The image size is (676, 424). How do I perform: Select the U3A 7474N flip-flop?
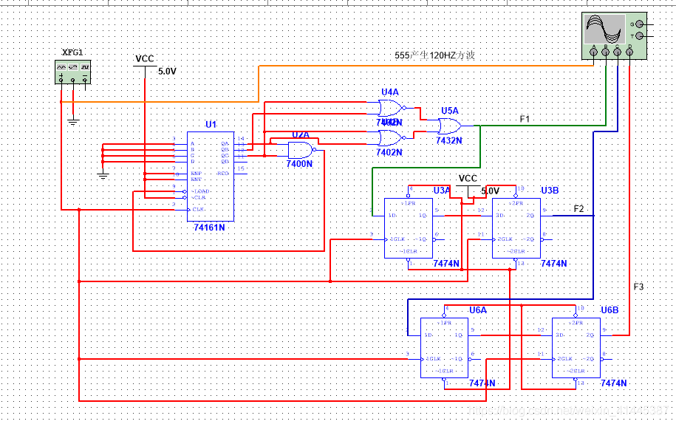(409, 228)
